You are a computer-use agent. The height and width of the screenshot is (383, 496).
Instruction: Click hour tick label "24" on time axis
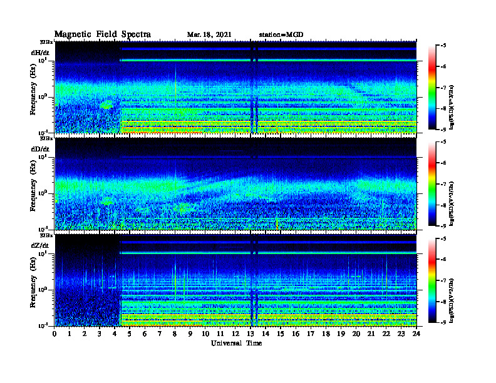416,334
